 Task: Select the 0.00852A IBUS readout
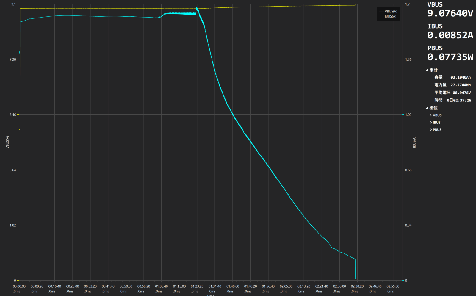tap(450, 35)
